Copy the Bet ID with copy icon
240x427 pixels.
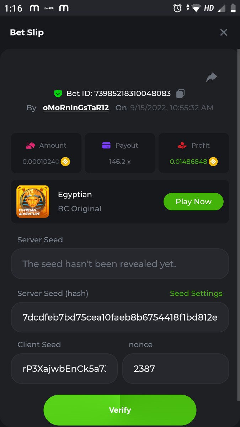pyautogui.click(x=180, y=94)
